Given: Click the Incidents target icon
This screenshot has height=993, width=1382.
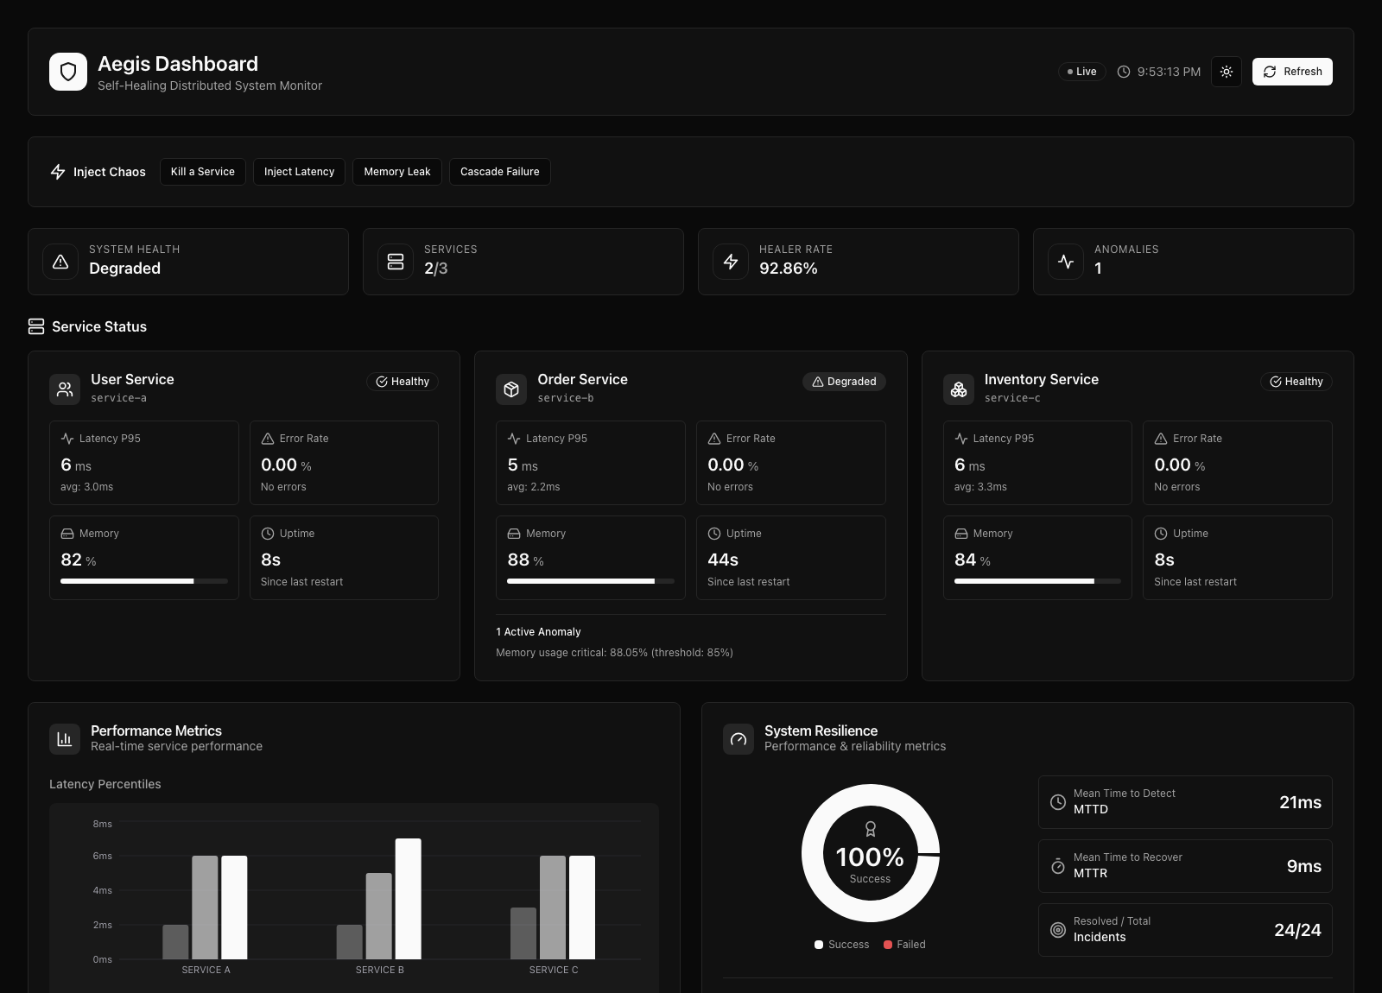Looking at the screenshot, I should pos(1058,930).
